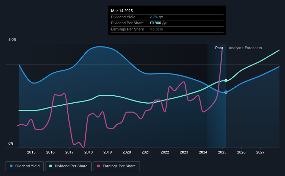Viewport: 285px width, 176px height.
Task: Click the 2024 x-axis label
Action: (x=203, y=152)
